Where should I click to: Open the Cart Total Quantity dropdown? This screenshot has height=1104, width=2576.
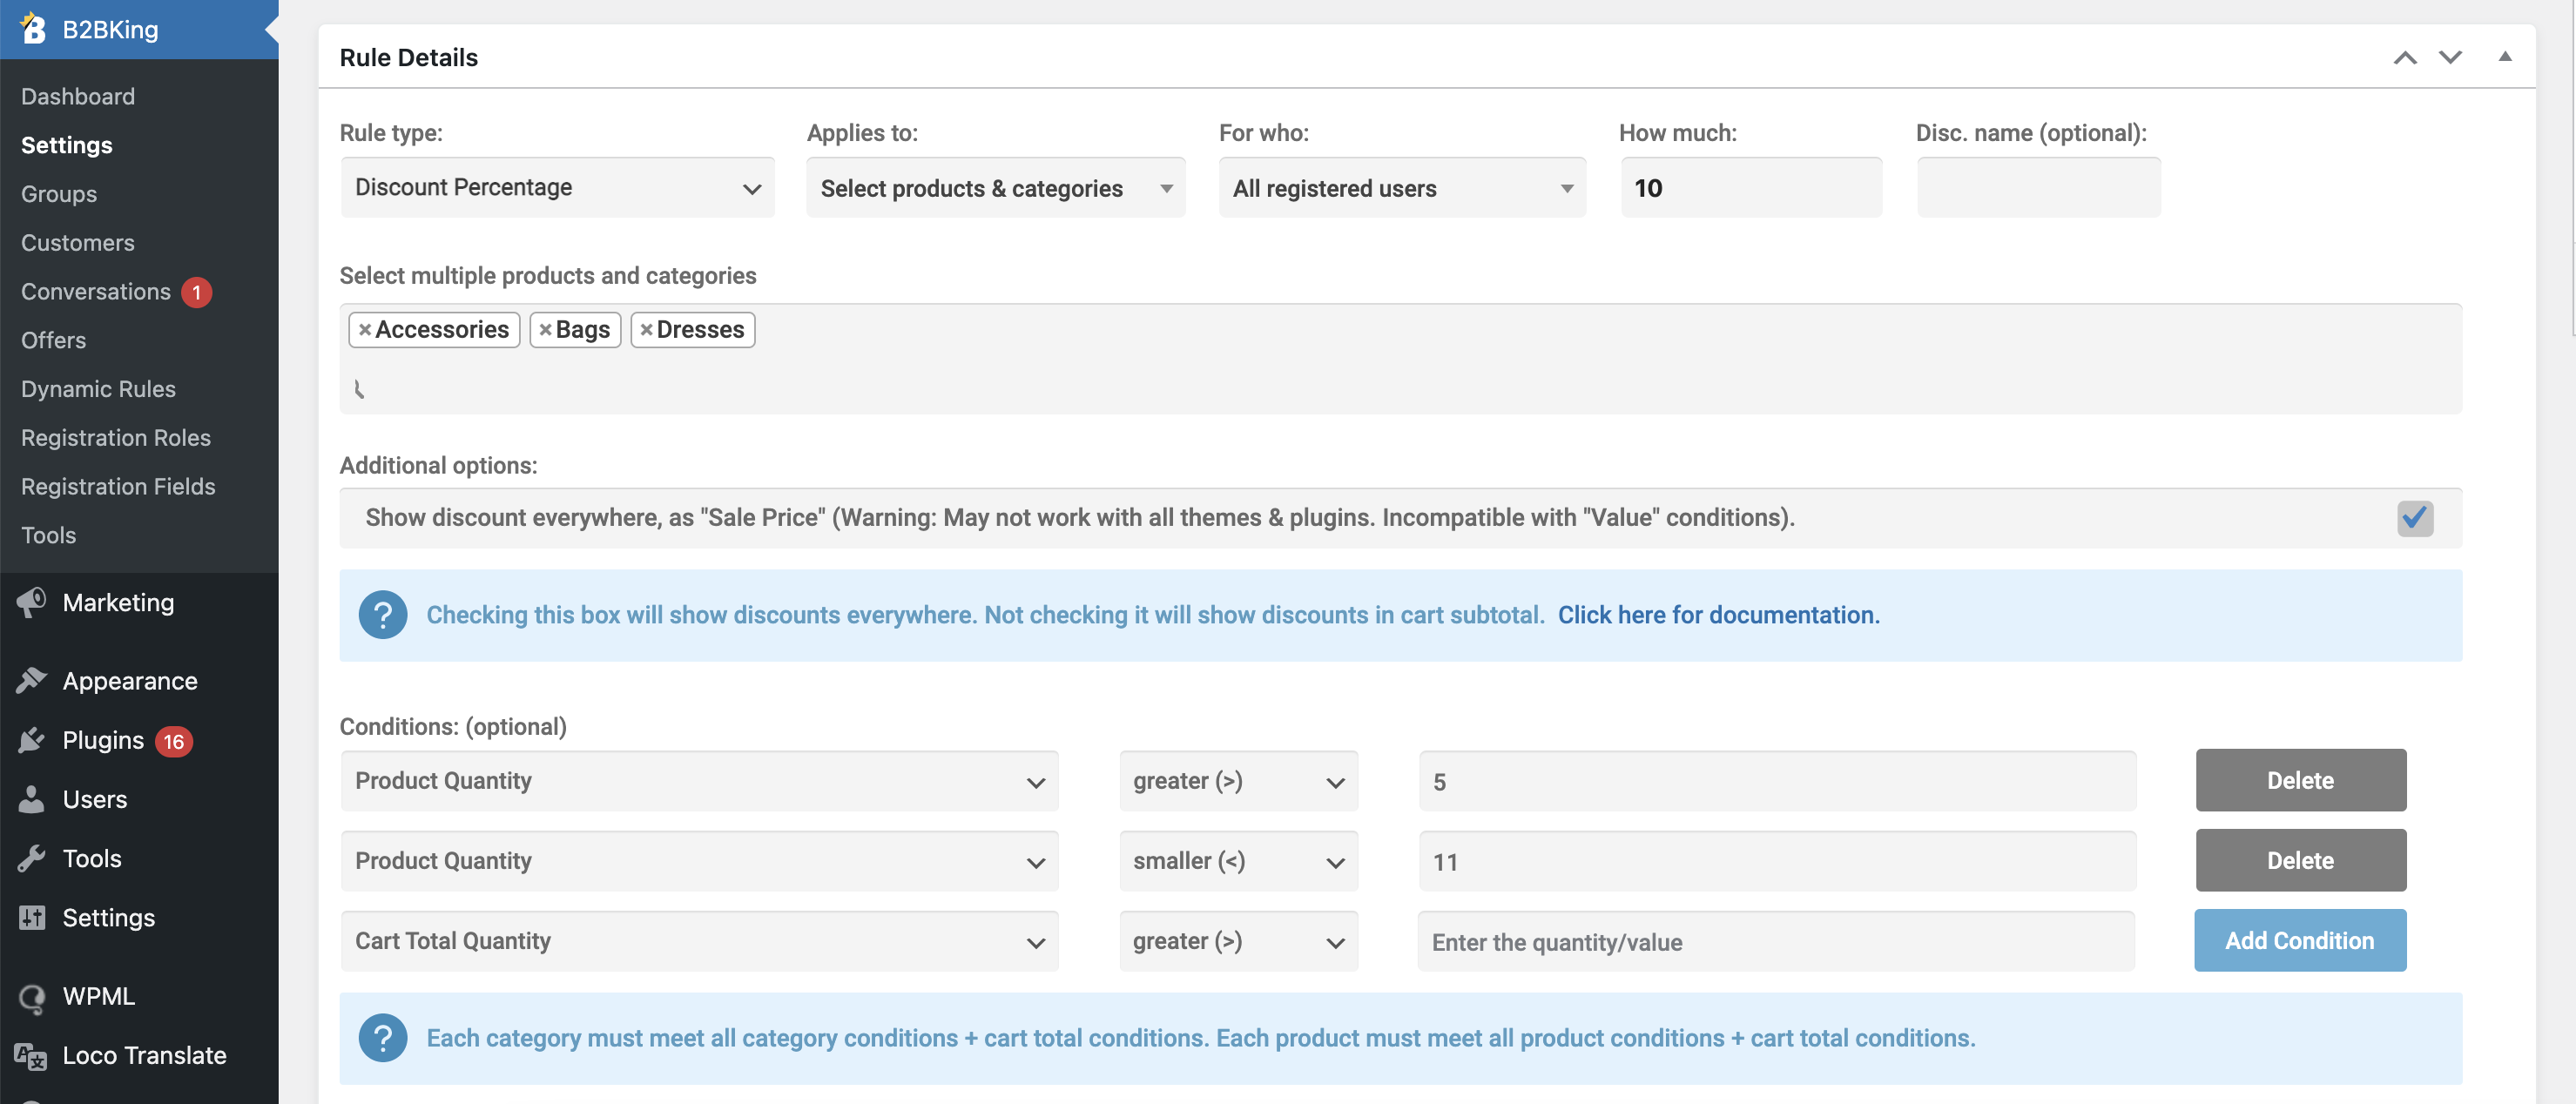point(700,941)
